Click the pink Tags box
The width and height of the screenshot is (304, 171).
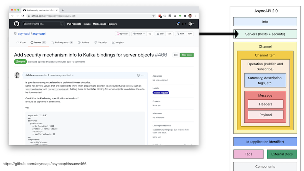click(248, 154)
